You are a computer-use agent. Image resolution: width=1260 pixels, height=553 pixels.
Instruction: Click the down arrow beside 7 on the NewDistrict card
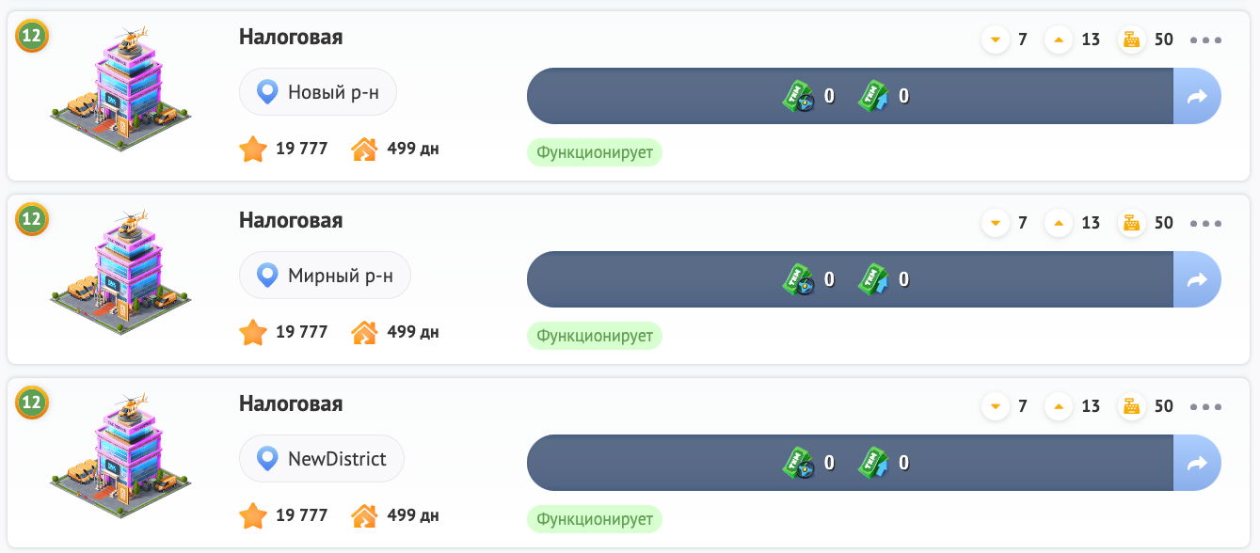[x=995, y=406]
